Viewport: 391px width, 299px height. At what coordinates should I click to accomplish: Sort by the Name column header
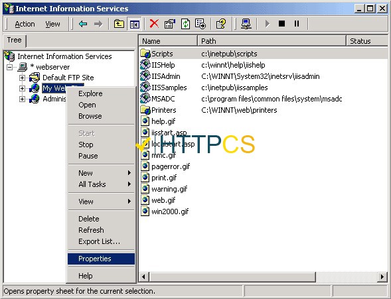pyautogui.click(x=169, y=41)
